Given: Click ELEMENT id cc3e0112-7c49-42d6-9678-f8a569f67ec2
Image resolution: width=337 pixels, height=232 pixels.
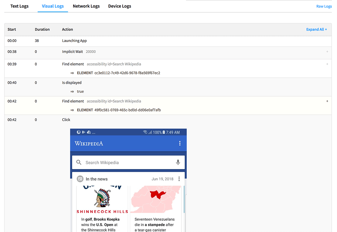Looking at the screenshot, I should (x=127, y=73).
